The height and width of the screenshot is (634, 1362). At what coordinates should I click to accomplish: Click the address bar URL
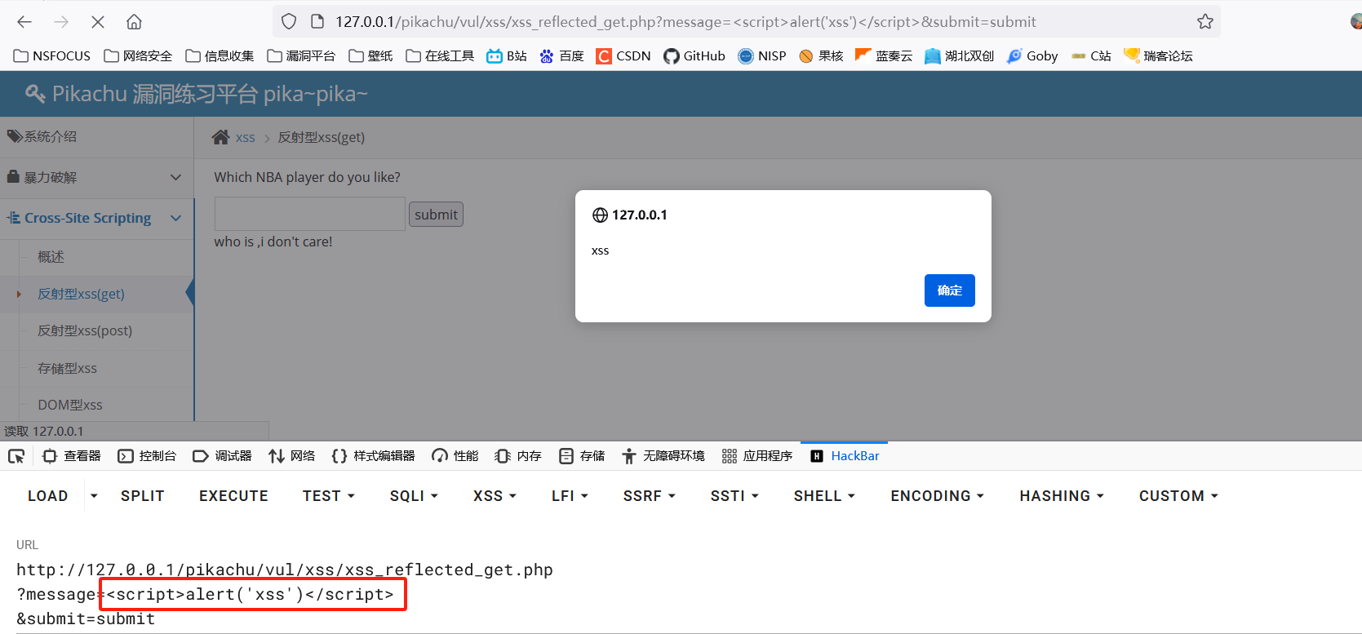click(685, 22)
